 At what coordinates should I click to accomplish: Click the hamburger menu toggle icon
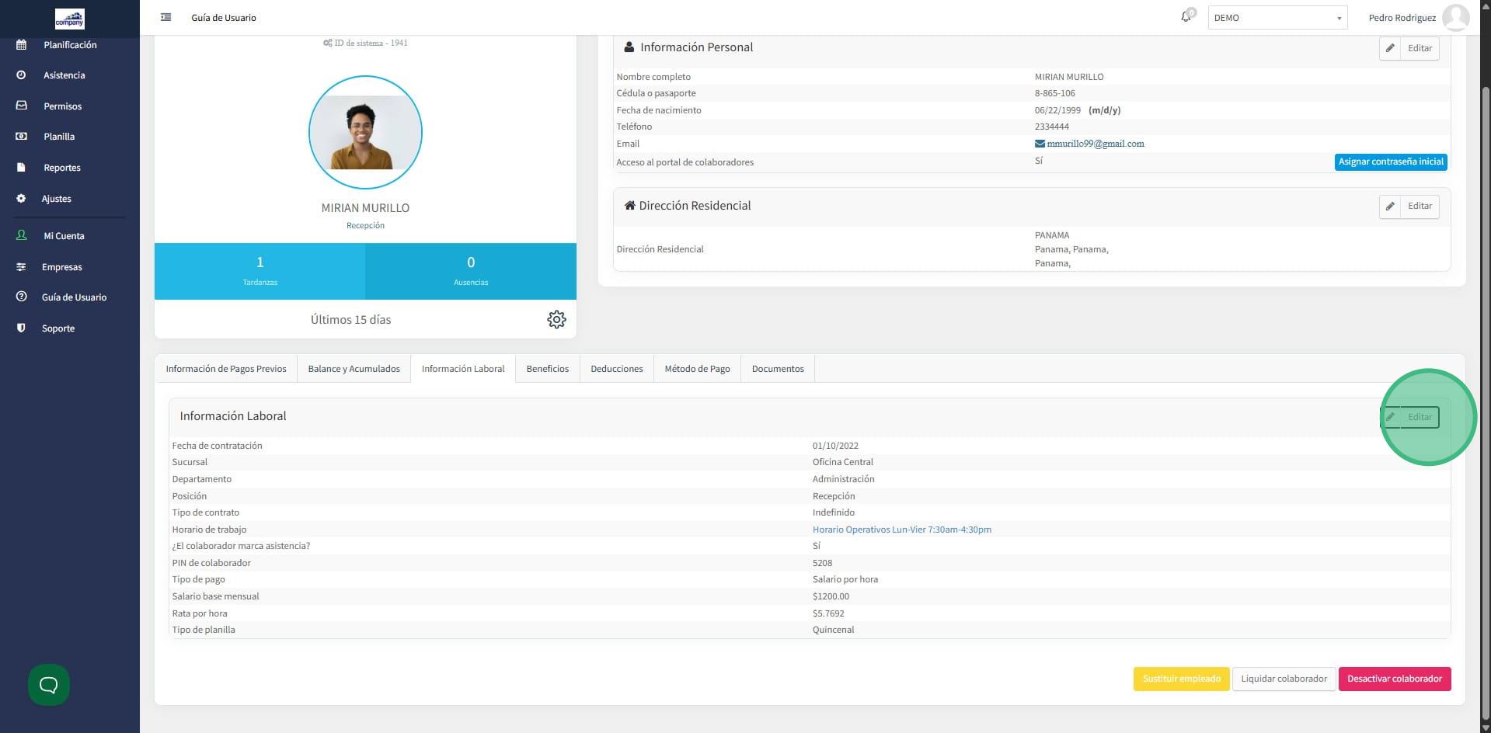pyautogui.click(x=165, y=17)
